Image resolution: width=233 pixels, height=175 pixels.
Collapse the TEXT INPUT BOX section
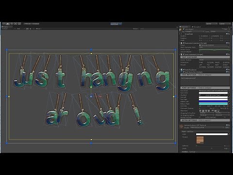[205, 75]
